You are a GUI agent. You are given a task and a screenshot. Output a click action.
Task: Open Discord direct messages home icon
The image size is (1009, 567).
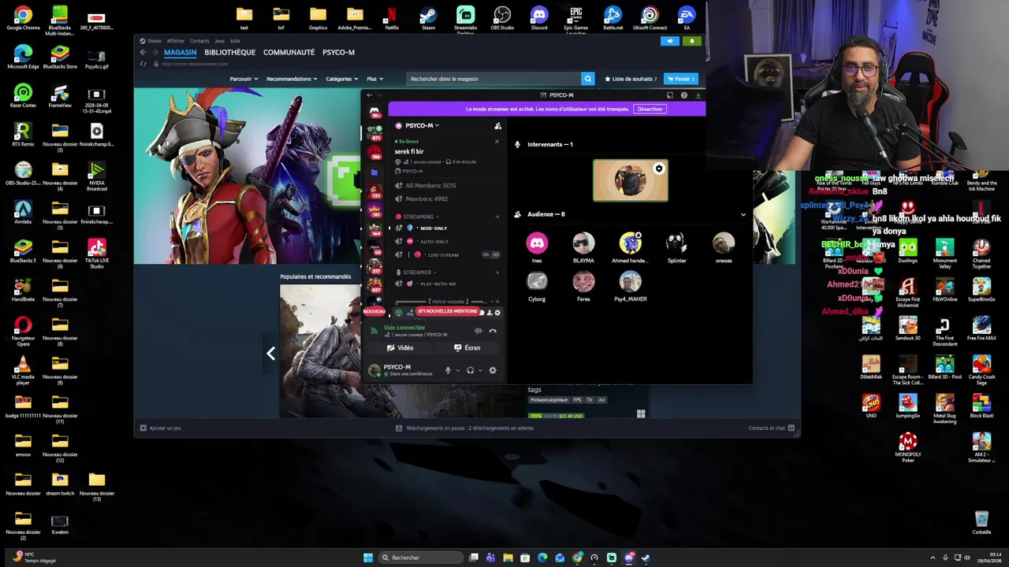tap(374, 112)
